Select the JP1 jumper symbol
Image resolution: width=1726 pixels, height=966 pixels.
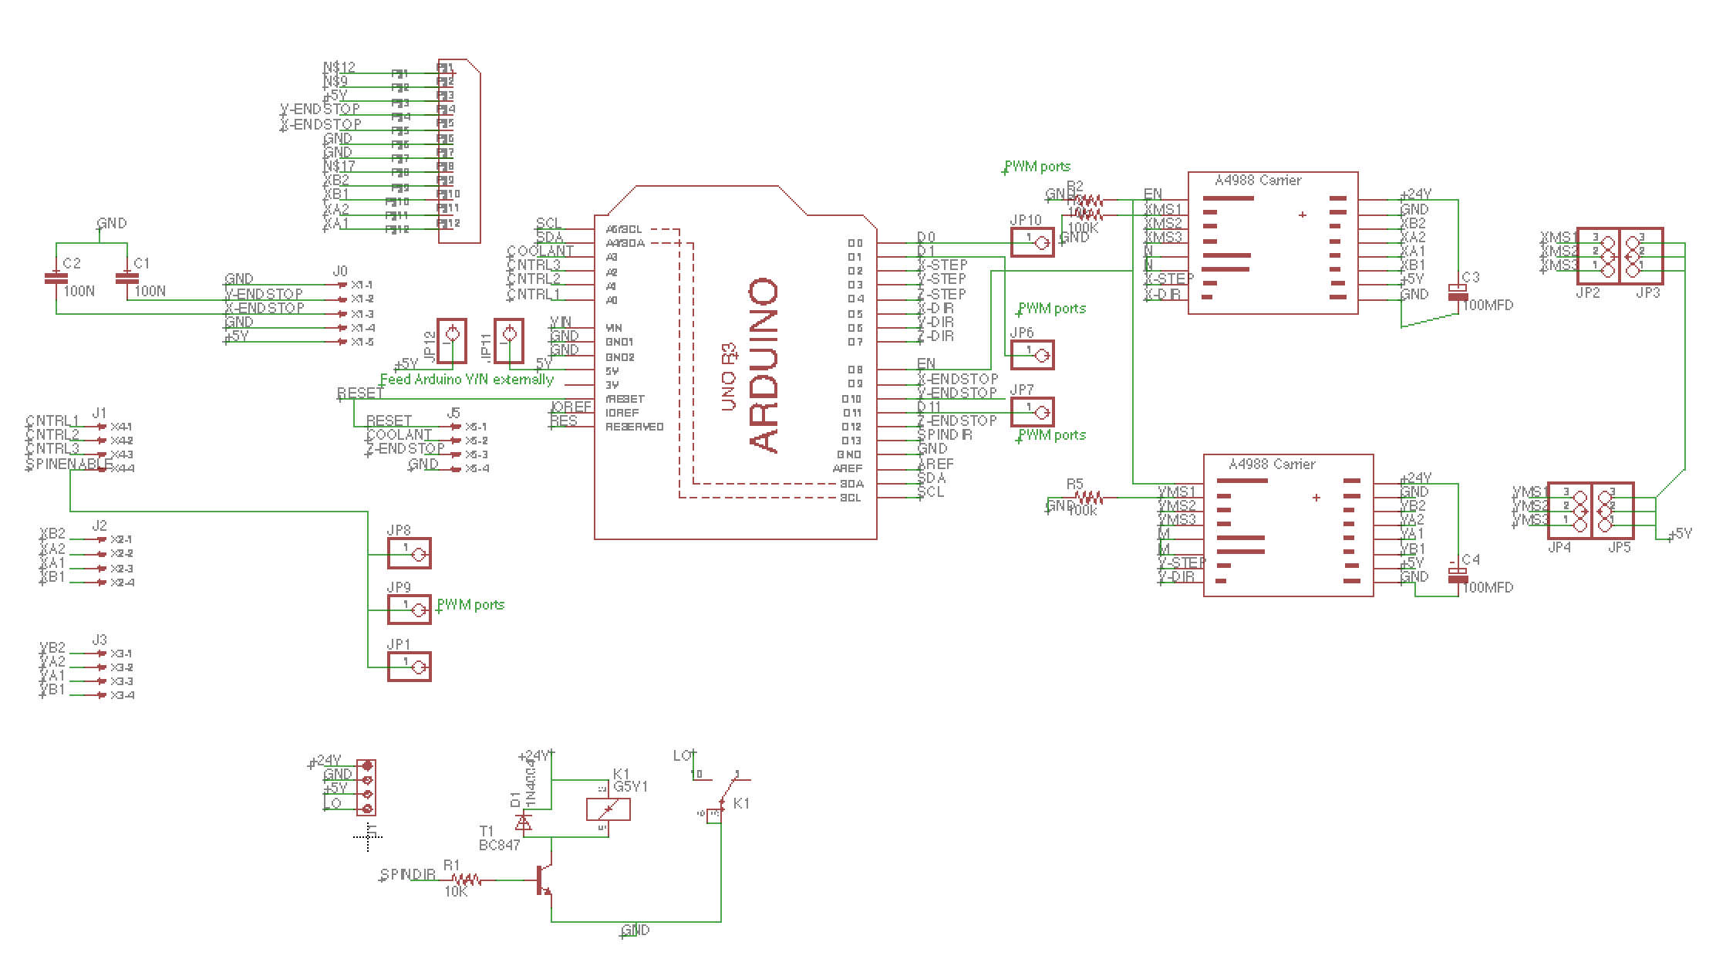click(409, 667)
